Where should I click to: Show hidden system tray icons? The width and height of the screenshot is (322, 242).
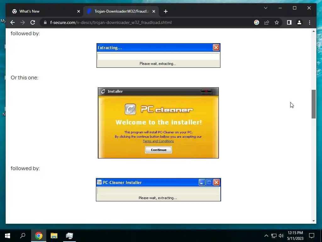(266, 236)
